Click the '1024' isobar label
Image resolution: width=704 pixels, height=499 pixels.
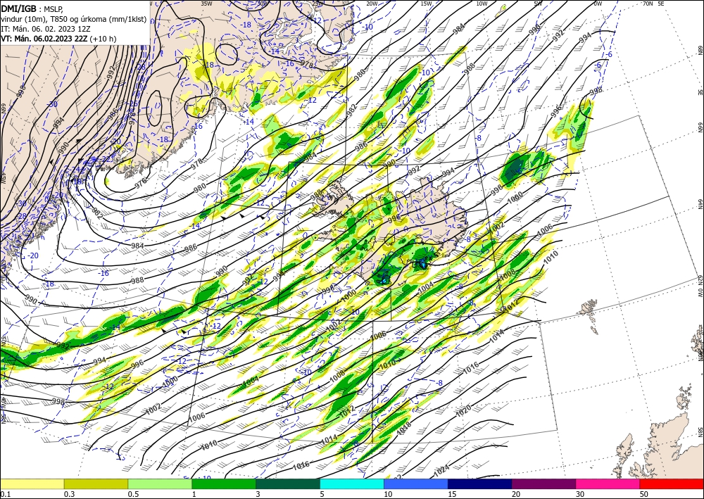[441, 471]
